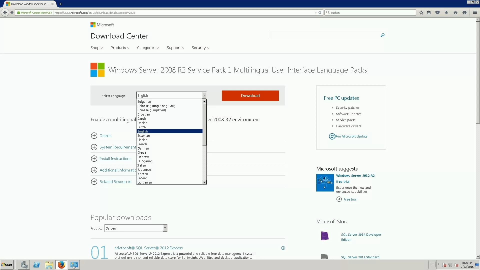Click the Run Microsoft Update refresh icon
The image size is (480, 270).
[x=332, y=136]
